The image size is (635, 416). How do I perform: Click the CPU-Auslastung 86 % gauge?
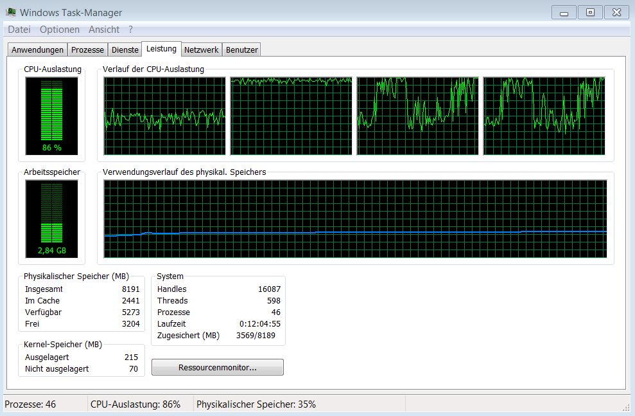(51, 116)
